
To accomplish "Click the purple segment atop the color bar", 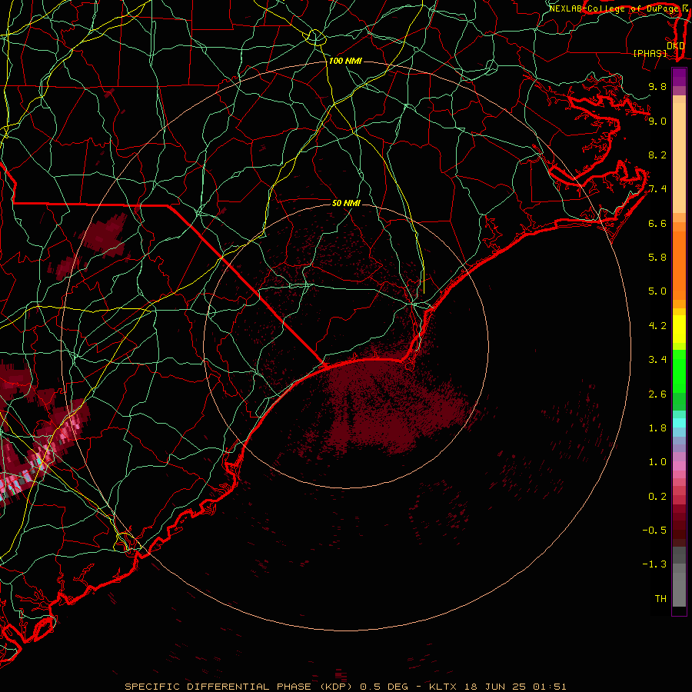I will tap(679, 77).
